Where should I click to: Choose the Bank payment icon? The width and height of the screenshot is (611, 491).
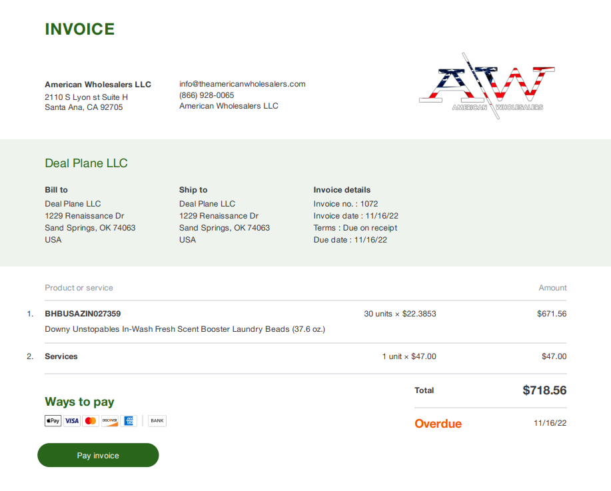coord(157,421)
